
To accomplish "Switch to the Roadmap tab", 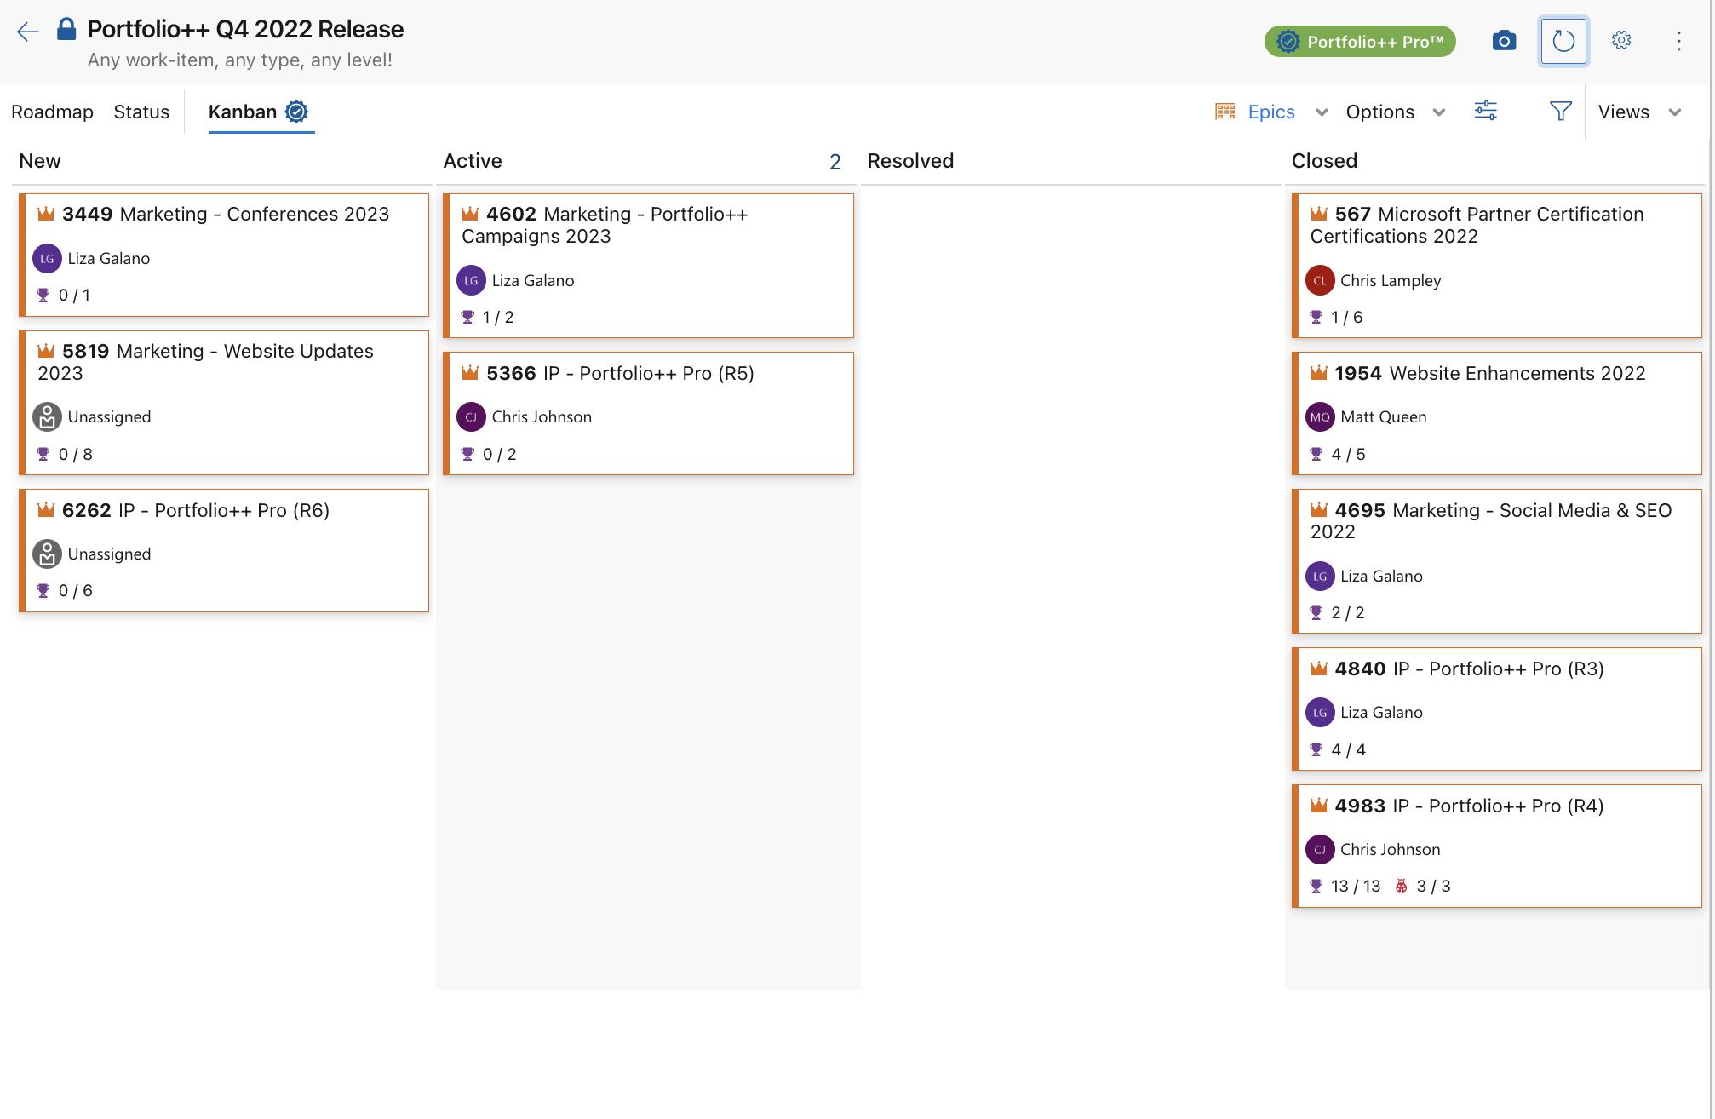I will click(52, 112).
